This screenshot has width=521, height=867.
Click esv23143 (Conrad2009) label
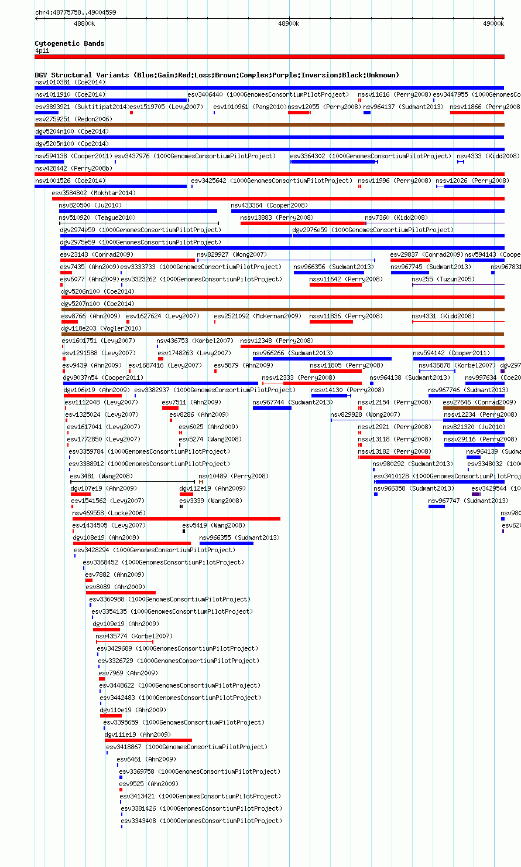[x=97, y=255]
